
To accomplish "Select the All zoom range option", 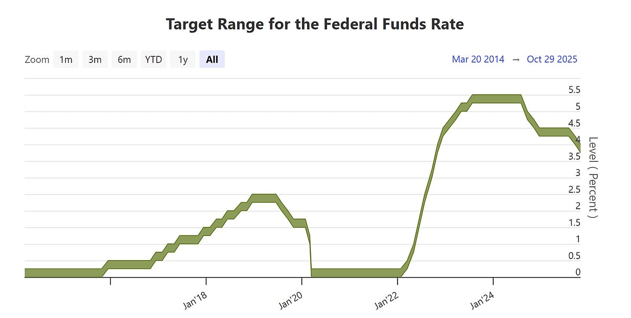I will point(211,59).
